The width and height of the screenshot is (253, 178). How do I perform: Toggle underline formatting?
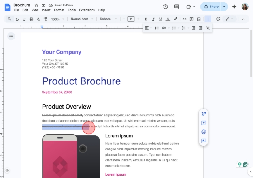coord(160,19)
